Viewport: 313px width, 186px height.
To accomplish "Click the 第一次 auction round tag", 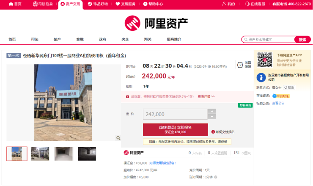I will [x=14, y=55].
